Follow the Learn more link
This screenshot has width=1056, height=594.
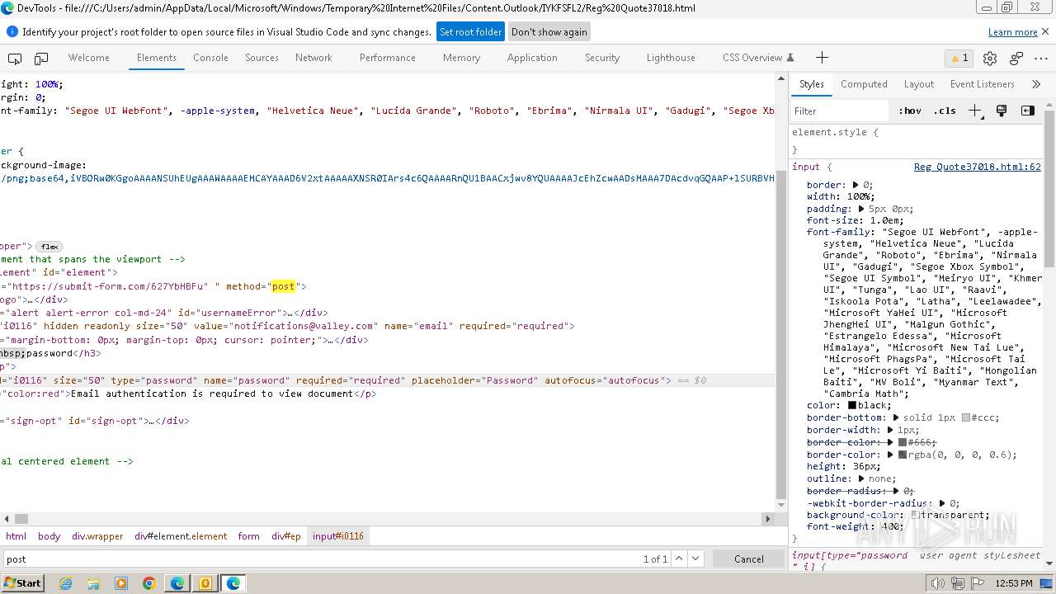click(x=1013, y=32)
